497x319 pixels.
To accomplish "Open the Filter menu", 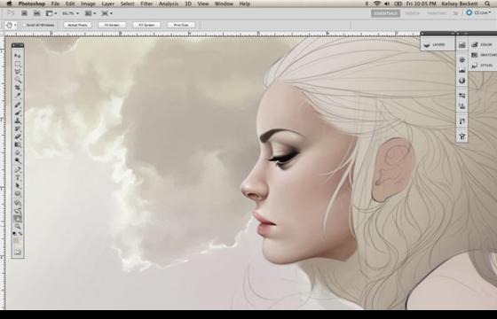I will [x=146, y=4].
